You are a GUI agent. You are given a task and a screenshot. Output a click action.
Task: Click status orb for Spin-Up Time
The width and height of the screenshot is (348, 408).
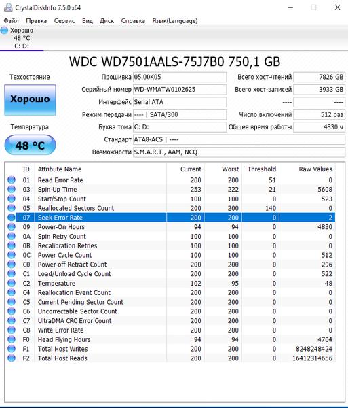tap(12, 189)
